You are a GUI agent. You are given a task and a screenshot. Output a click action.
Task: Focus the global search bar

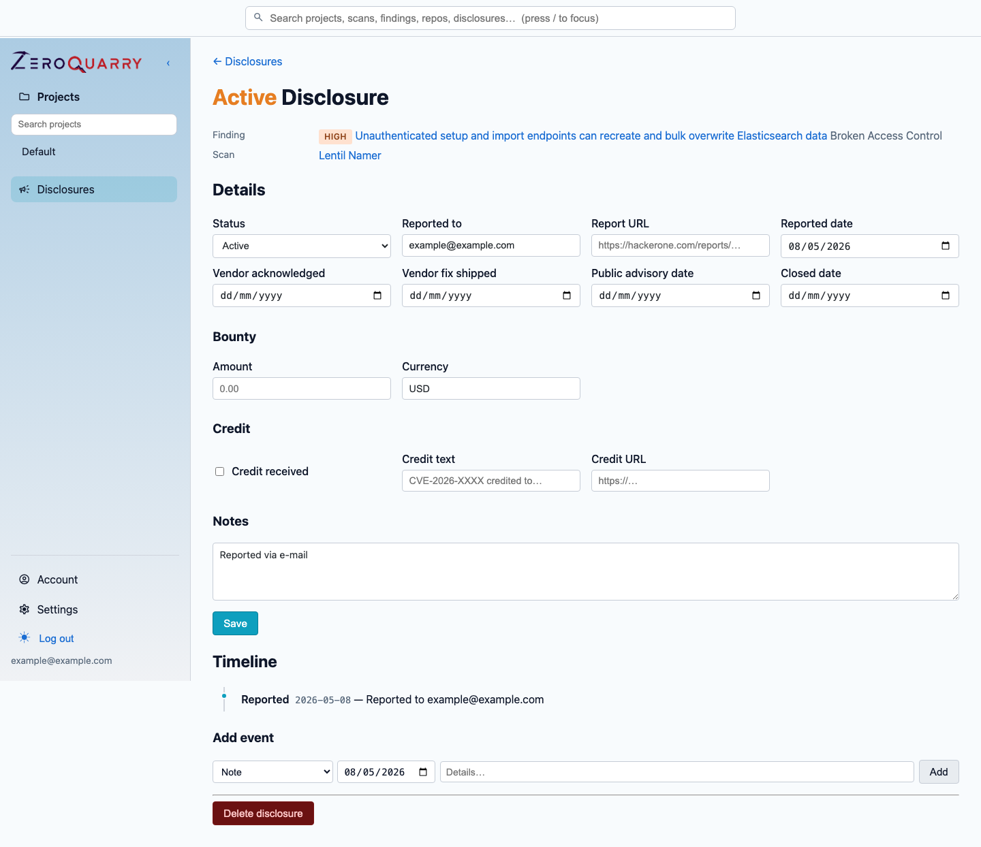click(x=490, y=18)
